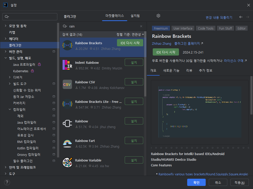Click the Rainbow CSV plugin icon

pyautogui.click(x=67, y=84)
